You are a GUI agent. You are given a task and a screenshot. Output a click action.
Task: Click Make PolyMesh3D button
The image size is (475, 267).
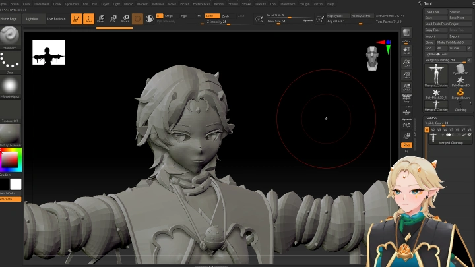454,42
